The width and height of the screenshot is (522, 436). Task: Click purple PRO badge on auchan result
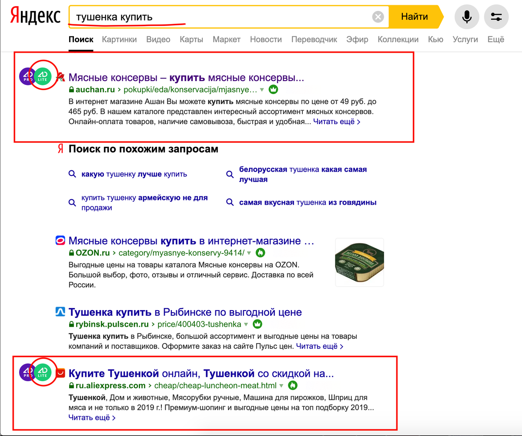26,77
